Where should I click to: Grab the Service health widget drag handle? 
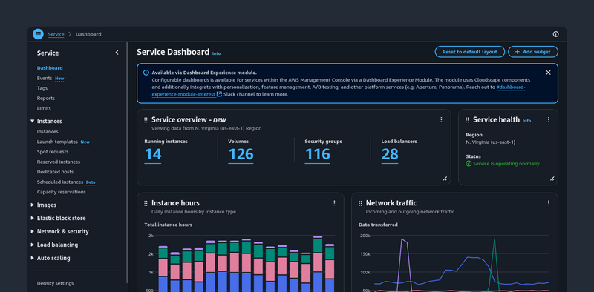(x=468, y=120)
